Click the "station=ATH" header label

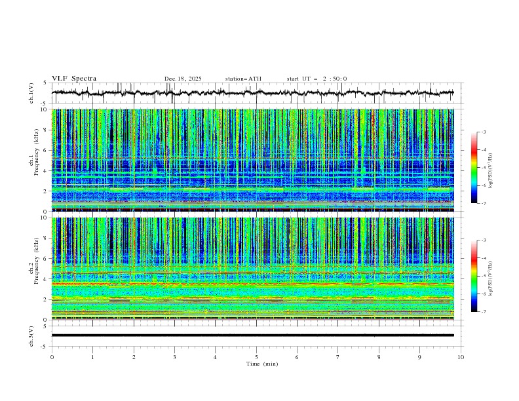pyautogui.click(x=243, y=79)
